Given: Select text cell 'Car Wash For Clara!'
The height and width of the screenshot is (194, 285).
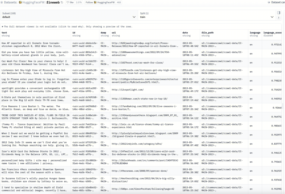Looking at the screenshot, I should coord(35,63).
